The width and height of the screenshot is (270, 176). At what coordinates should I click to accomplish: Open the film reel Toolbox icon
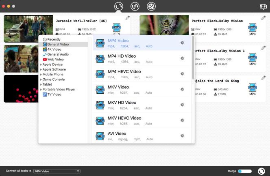point(151,6)
